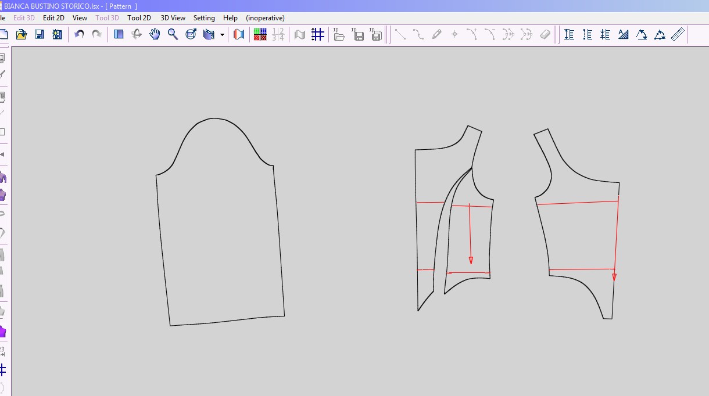Click the Undo arrow icon
709x396 pixels.
pyautogui.click(x=79, y=34)
